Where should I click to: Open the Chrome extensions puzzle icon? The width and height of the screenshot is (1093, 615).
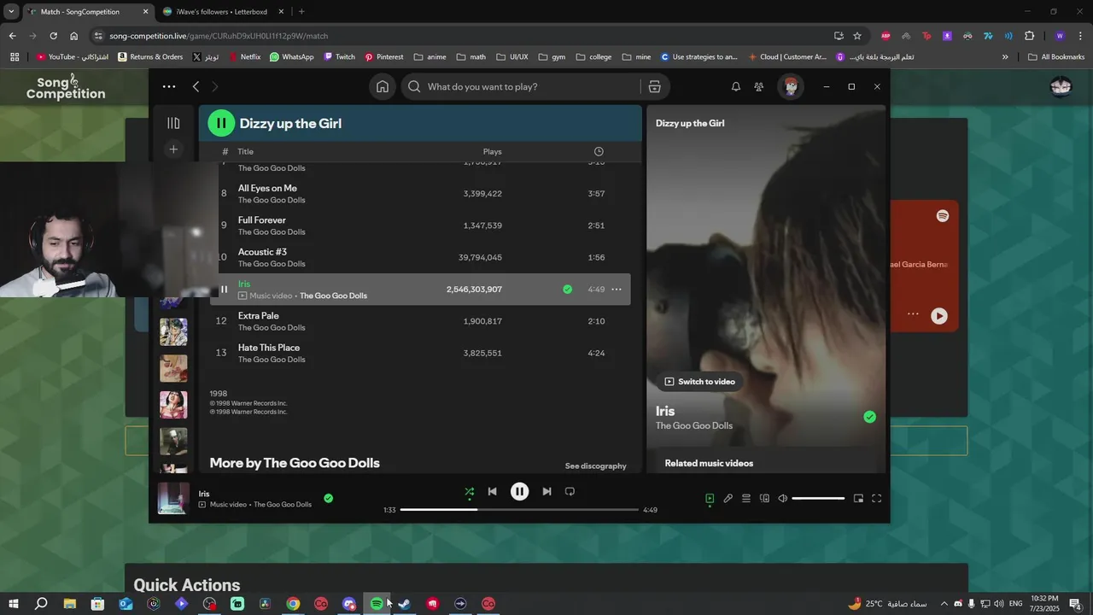(1029, 36)
